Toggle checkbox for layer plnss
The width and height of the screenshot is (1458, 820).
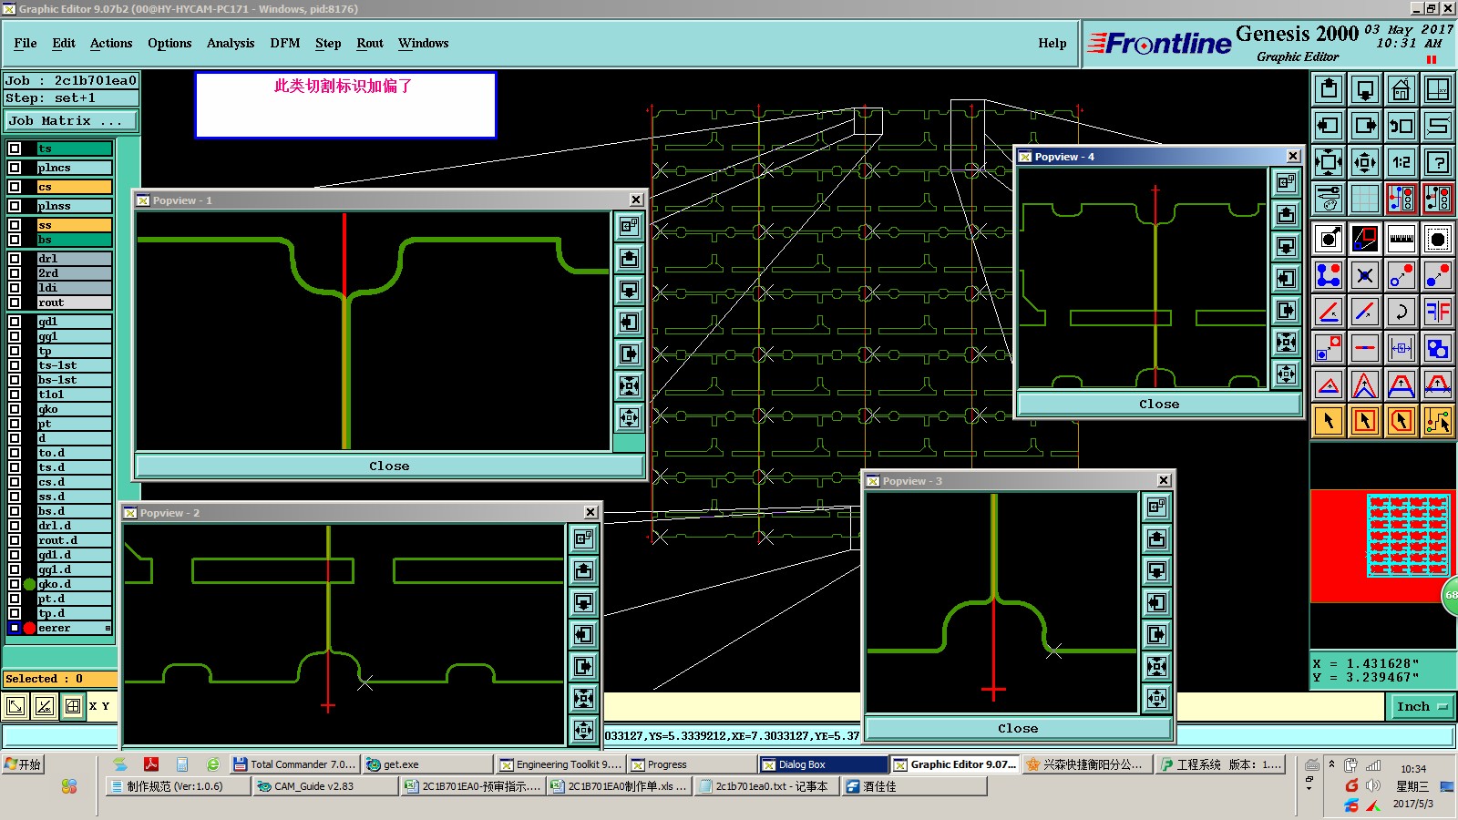[15, 206]
